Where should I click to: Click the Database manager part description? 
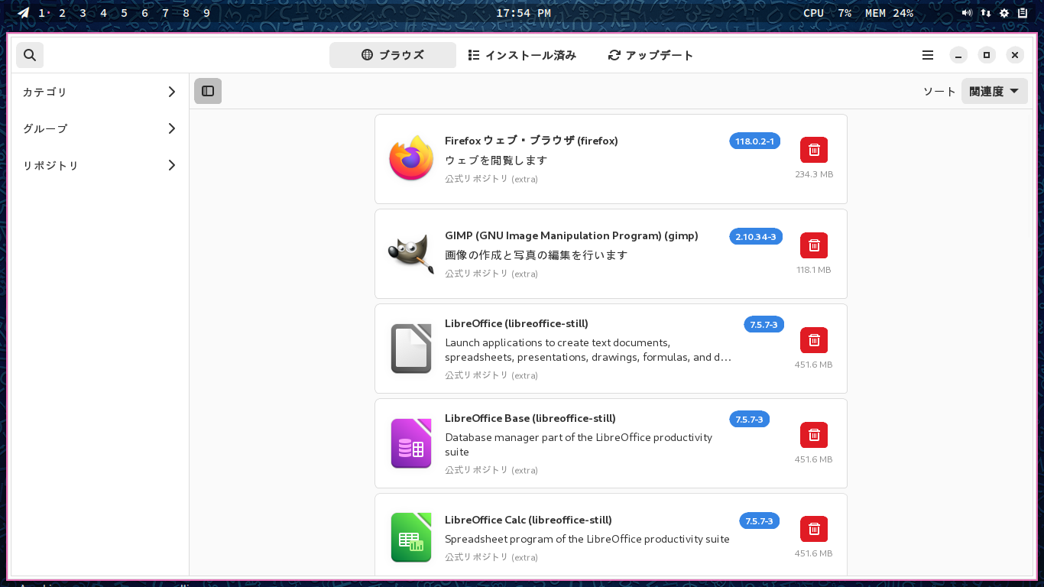579,444
